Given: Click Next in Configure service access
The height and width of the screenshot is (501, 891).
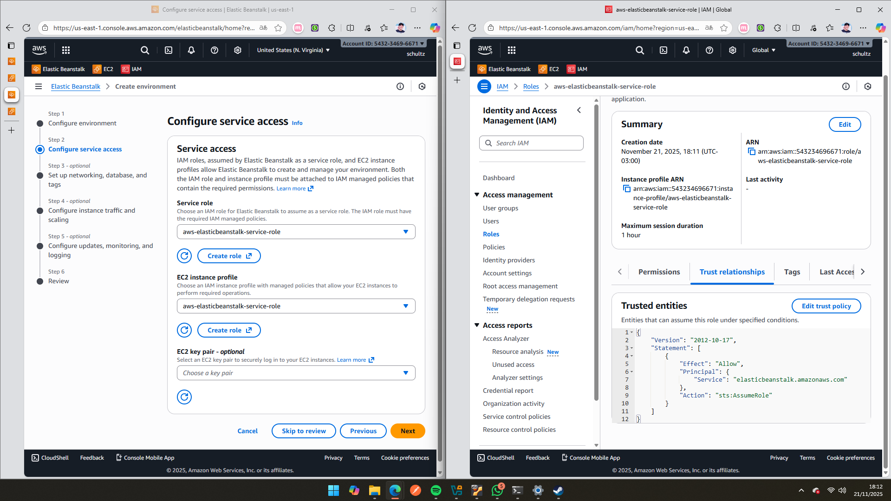Looking at the screenshot, I should [x=408, y=431].
